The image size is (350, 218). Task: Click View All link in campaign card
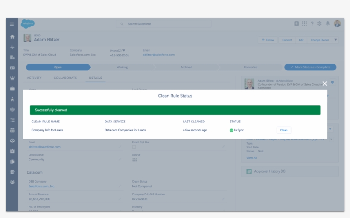(x=251, y=158)
